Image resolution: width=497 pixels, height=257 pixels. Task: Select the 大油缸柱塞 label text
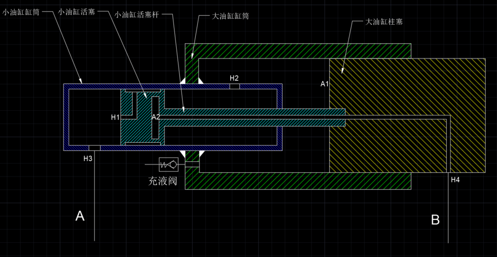[x=384, y=22]
